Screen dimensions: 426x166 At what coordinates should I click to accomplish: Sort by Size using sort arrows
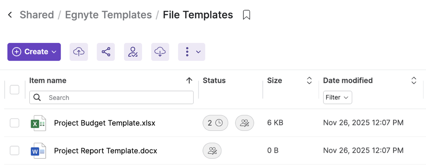(309, 81)
